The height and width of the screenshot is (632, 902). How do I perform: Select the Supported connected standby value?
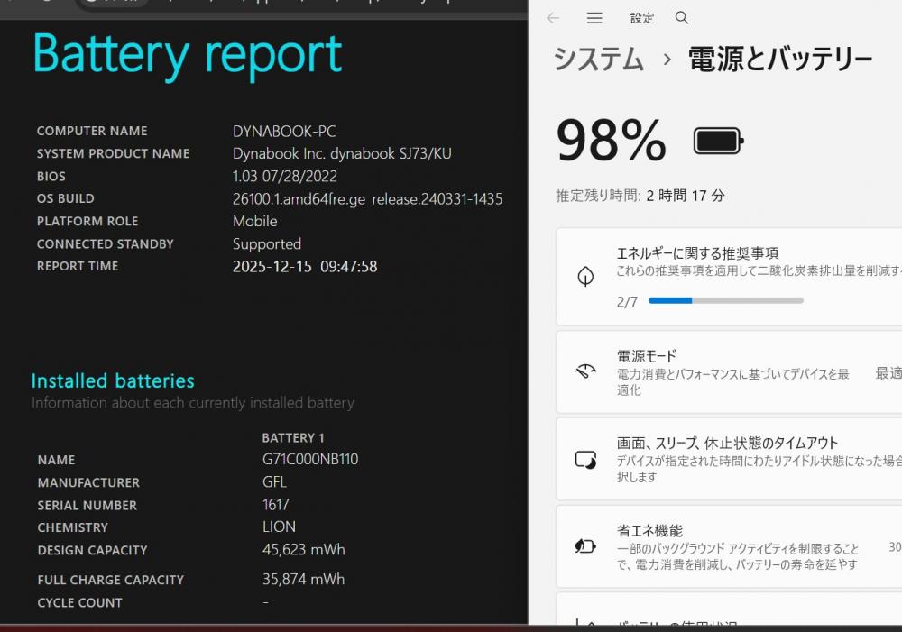pyautogui.click(x=267, y=243)
